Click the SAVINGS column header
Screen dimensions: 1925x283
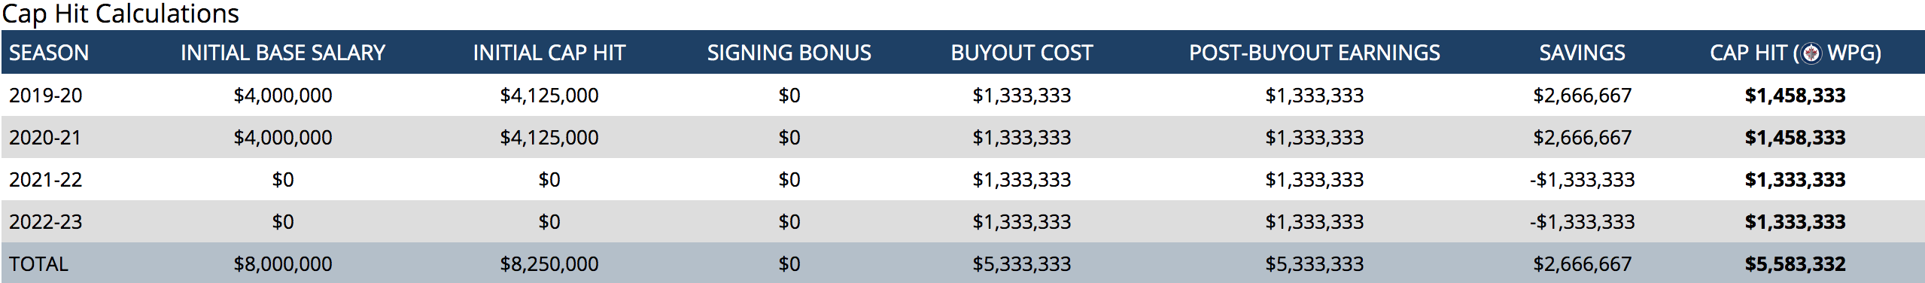[1583, 53]
